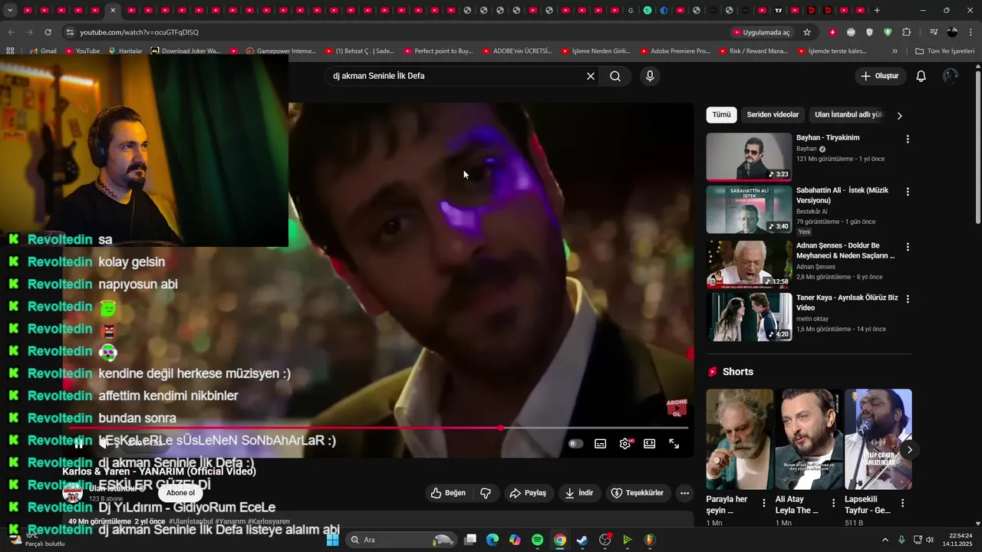Image resolution: width=982 pixels, height=552 pixels.
Task: Open Taner Kaya - Ayrılsak Ölürüz Biz
Action: point(847,302)
